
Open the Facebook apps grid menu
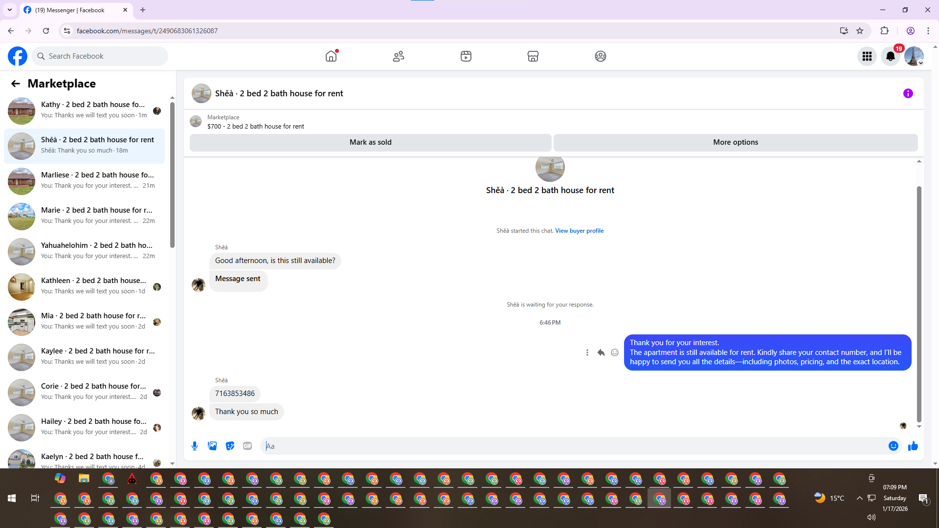[x=867, y=56]
